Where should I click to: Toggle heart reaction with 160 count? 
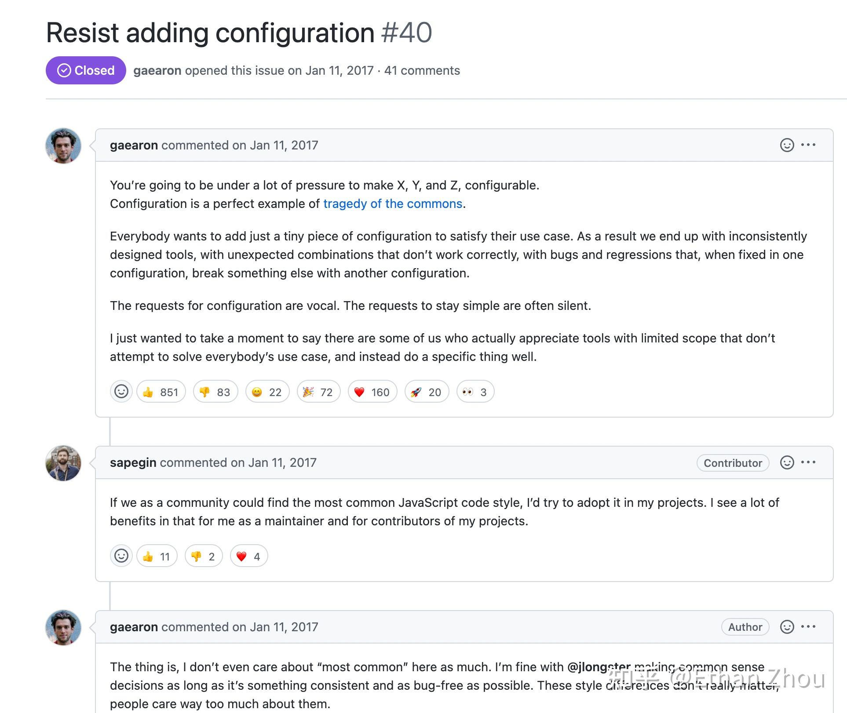click(x=372, y=392)
